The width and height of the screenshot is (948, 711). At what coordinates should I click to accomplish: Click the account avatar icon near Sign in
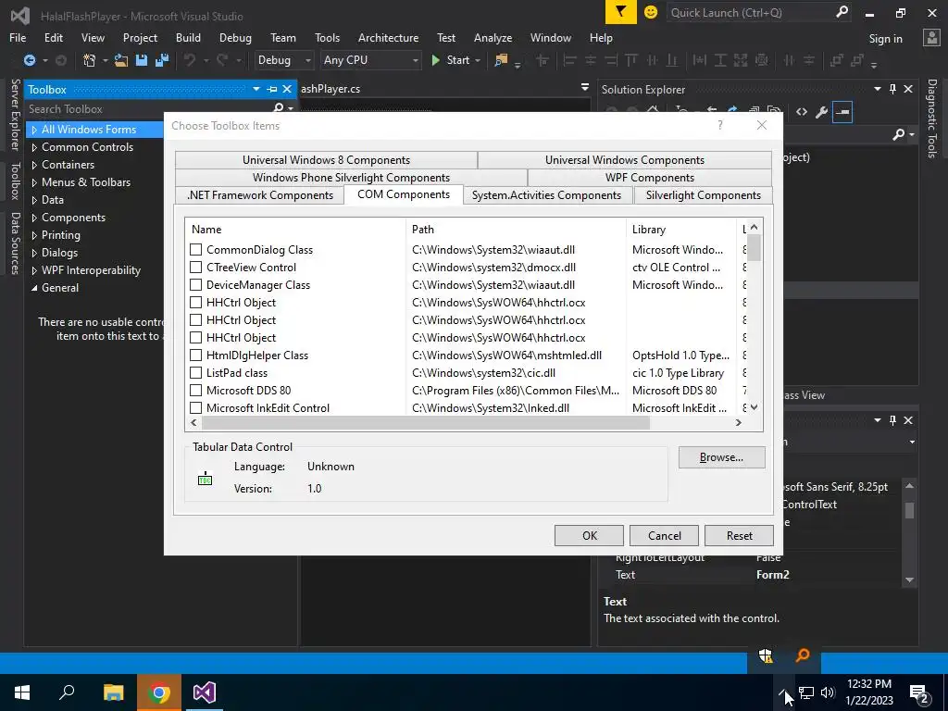click(x=931, y=38)
